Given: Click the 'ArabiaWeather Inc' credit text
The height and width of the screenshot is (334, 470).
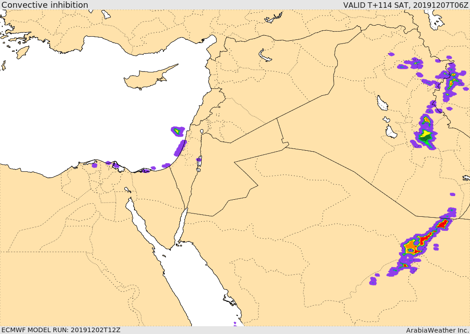Looking at the screenshot, I should point(437,330).
